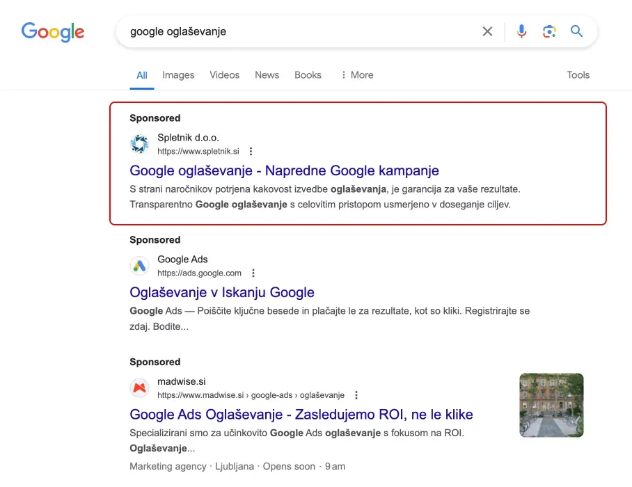
Task: Open Google Ads Oglaševanje - Zasledujemo ROI link
Action: [x=301, y=415]
